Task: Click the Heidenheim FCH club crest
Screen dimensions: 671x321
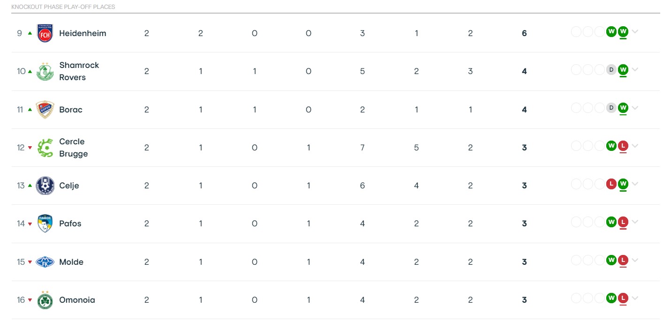Action: 45,33
